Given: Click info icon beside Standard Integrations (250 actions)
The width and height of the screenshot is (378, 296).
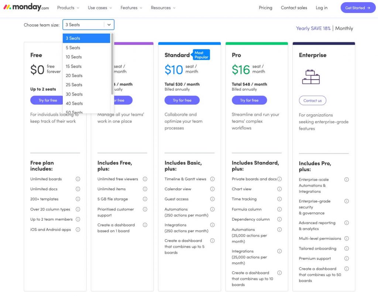Looking at the screenshot, I should click(212, 225).
